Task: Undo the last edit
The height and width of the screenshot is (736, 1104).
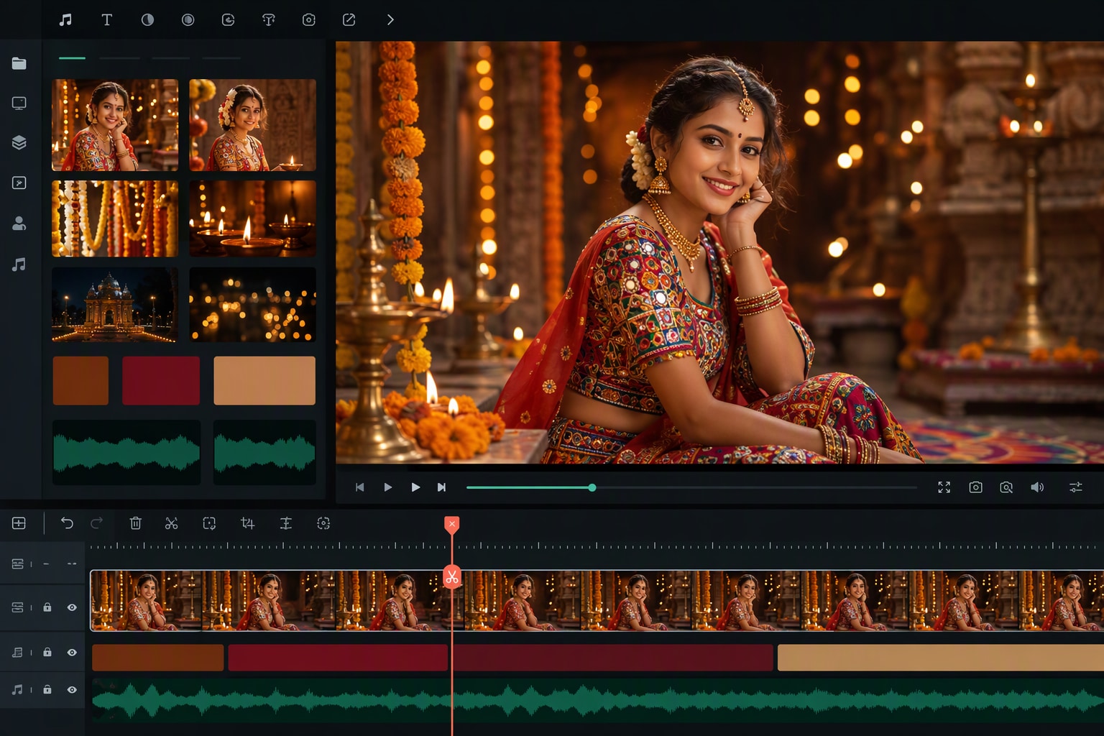Action: (67, 523)
